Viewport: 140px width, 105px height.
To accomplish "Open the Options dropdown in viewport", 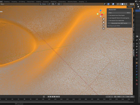I will 131,7.
